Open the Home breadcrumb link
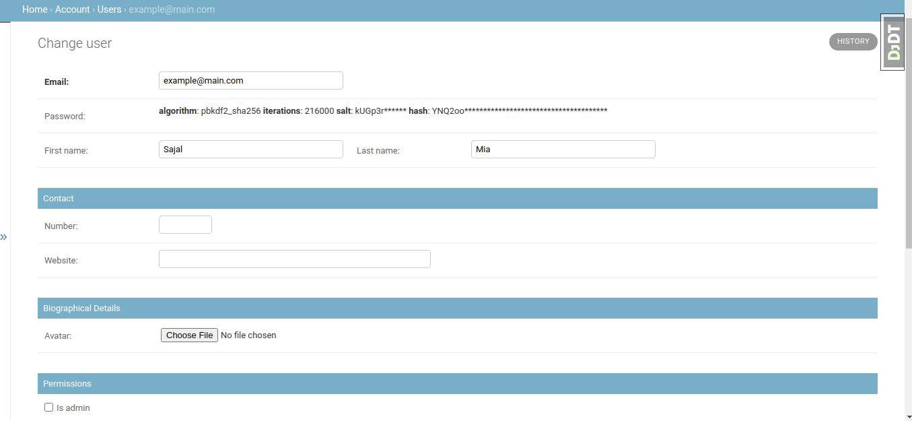The image size is (912, 421). [x=35, y=9]
